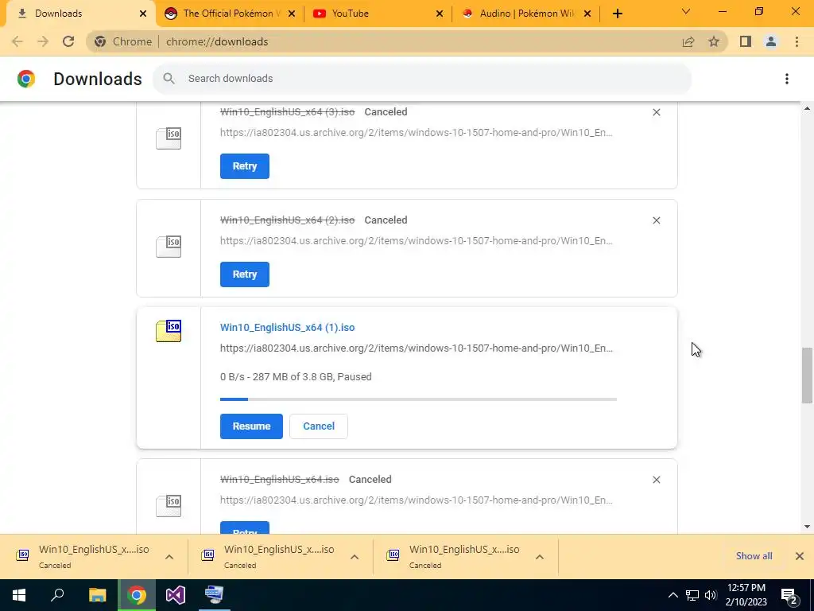The image size is (814, 611).
Task: Open Visual Studio from the taskbar
Action: coord(176,595)
